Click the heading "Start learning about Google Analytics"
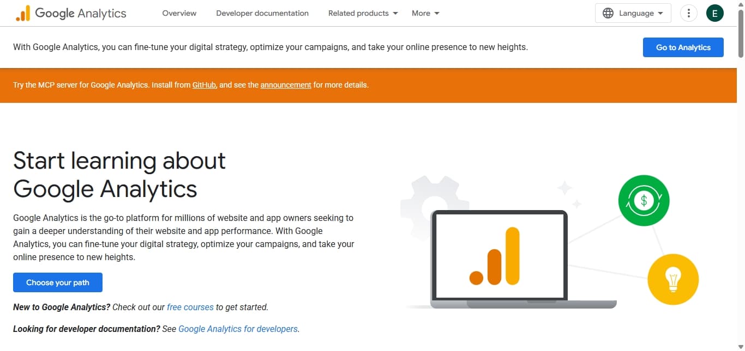Image resolution: width=745 pixels, height=351 pixels. point(119,175)
